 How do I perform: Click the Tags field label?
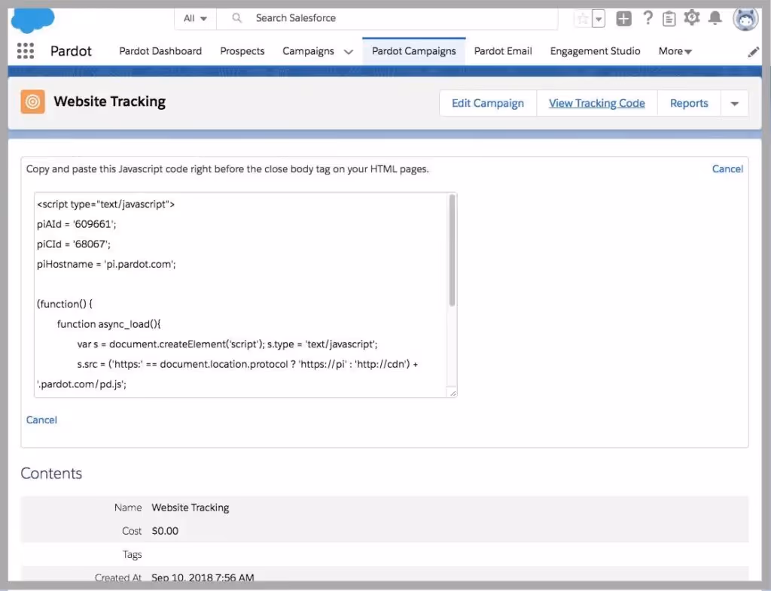pyautogui.click(x=132, y=554)
